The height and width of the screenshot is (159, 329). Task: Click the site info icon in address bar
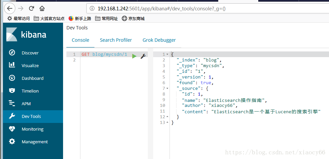[x=92, y=9]
